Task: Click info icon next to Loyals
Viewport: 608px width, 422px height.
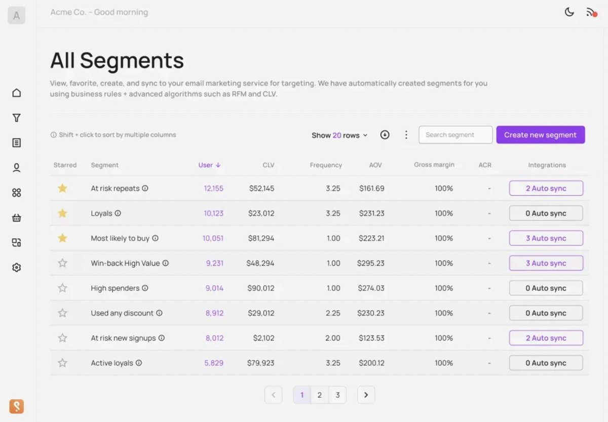Action: [118, 213]
